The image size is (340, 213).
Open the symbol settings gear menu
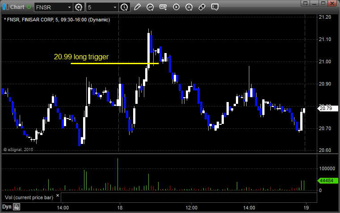(79, 7)
